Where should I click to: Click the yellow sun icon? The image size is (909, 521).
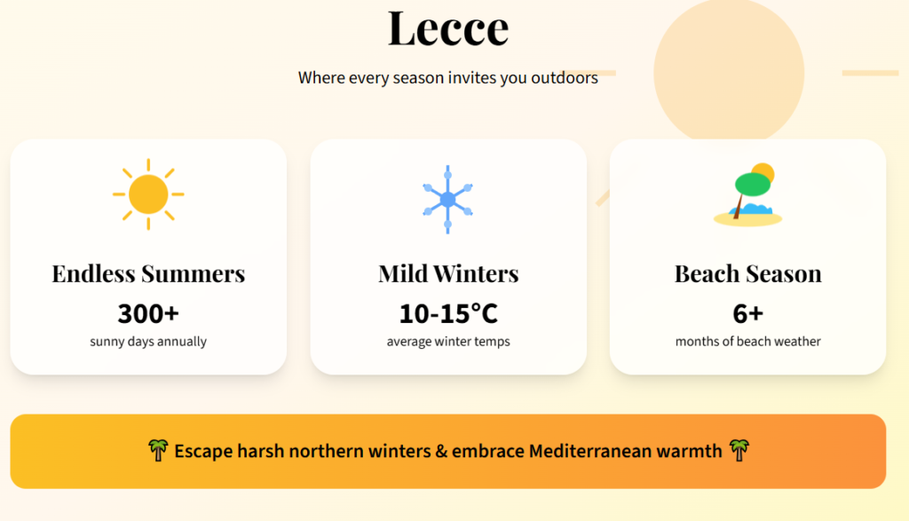click(x=148, y=194)
